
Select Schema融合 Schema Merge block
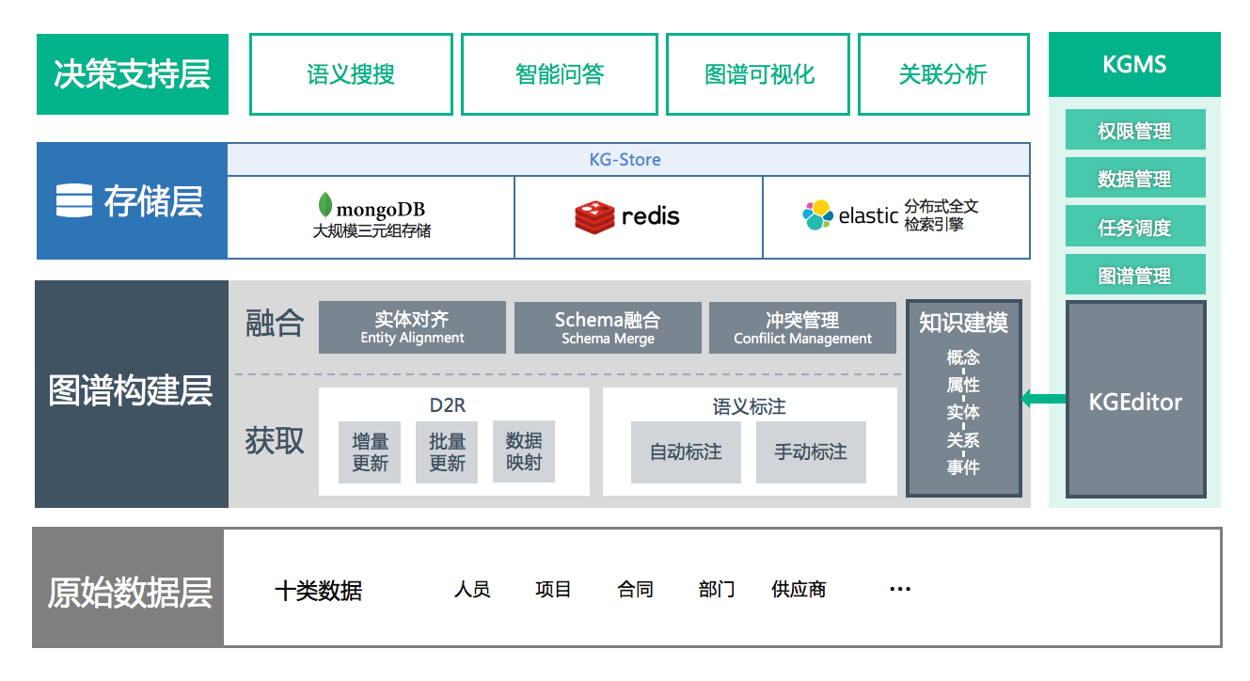click(x=608, y=327)
